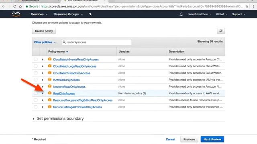257x144 pixels.
Task: Bookmark page with the star icon
Action: [x=247, y=6]
